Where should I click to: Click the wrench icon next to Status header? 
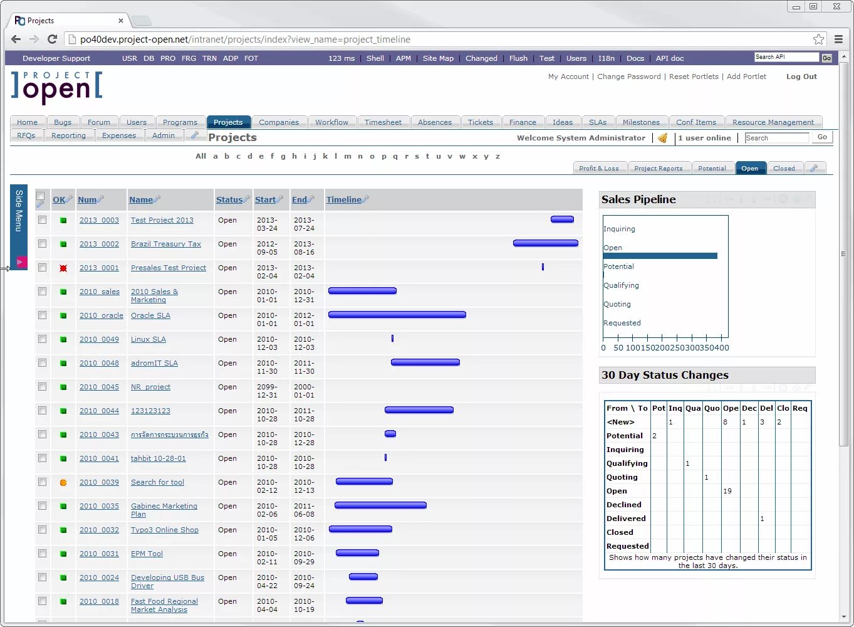[246, 199]
